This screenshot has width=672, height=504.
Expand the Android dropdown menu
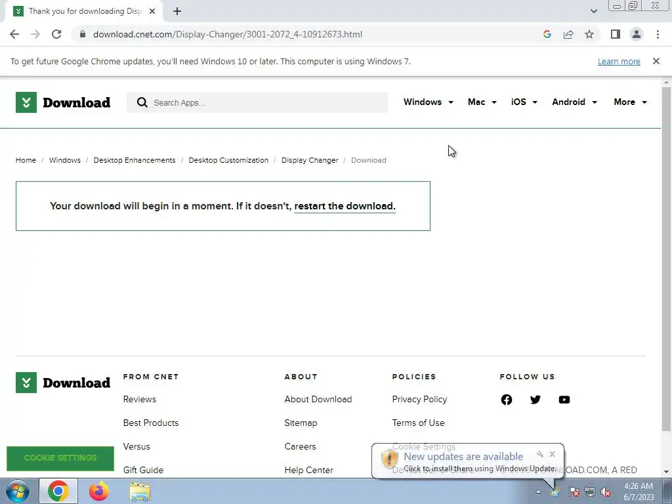coord(574,102)
